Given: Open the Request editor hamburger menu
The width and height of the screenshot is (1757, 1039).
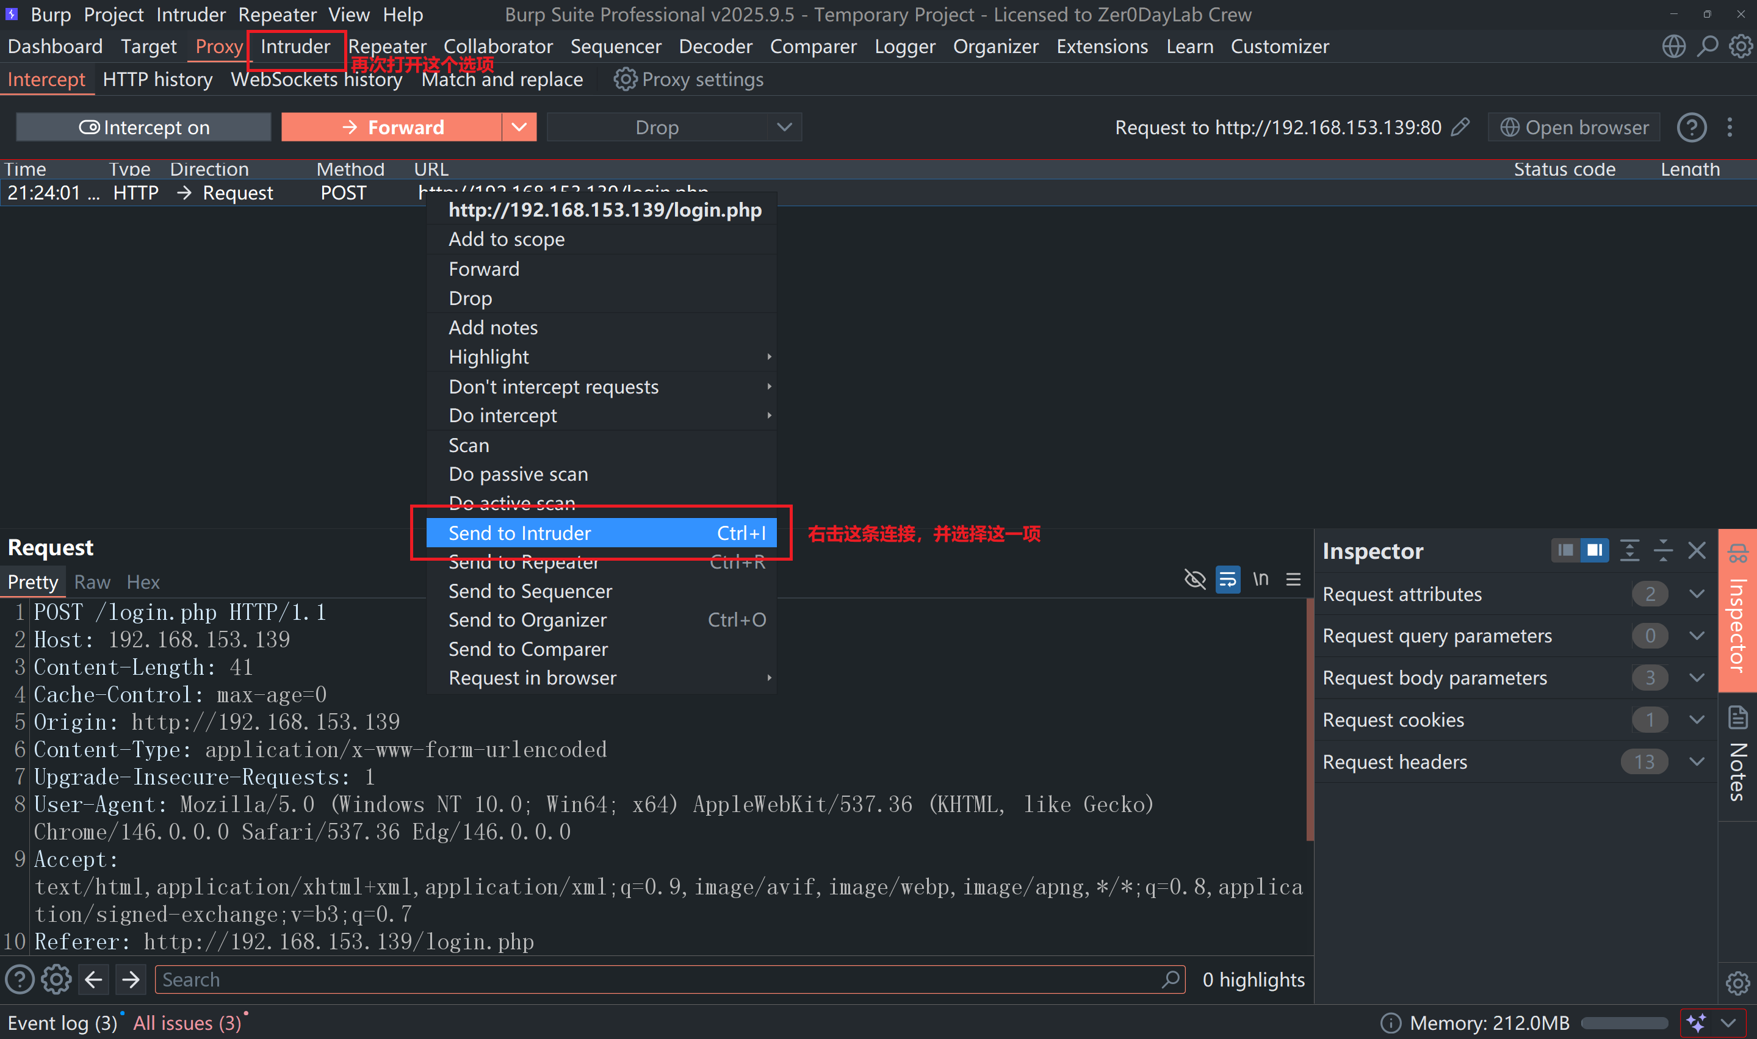Looking at the screenshot, I should coord(1293,580).
